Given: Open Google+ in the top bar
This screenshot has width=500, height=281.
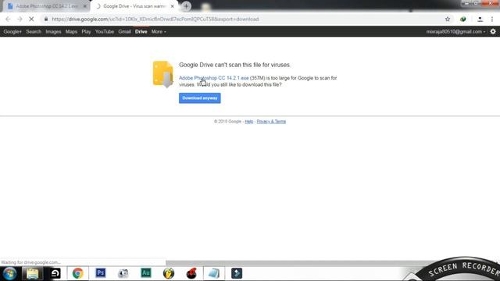Looking at the screenshot, I should [12, 31].
